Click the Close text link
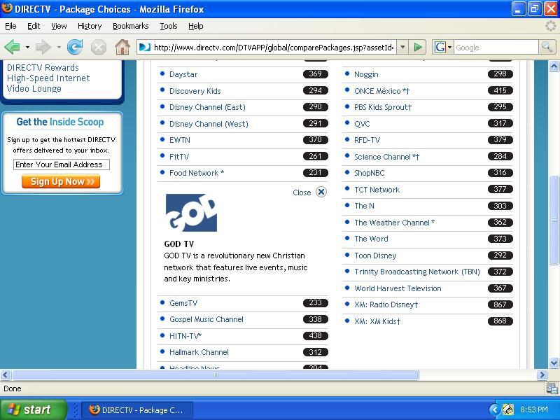The image size is (560, 420). (x=302, y=192)
